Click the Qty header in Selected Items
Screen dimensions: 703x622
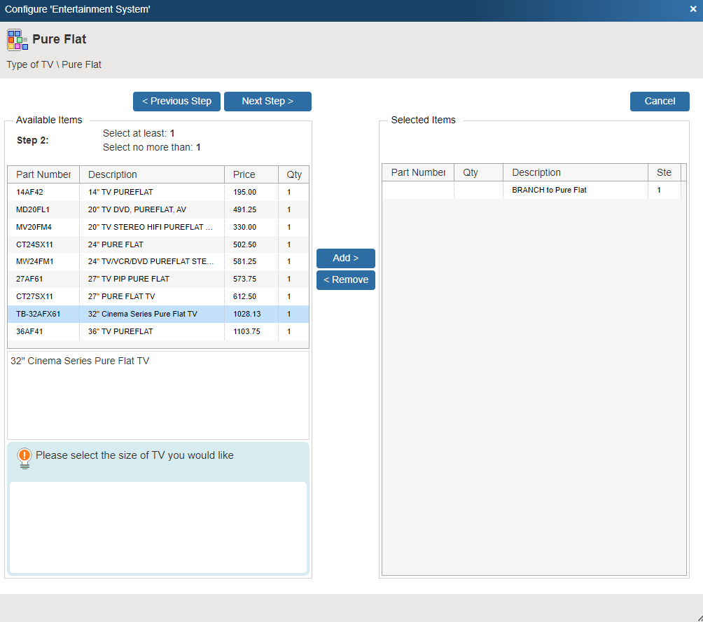pyautogui.click(x=471, y=172)
